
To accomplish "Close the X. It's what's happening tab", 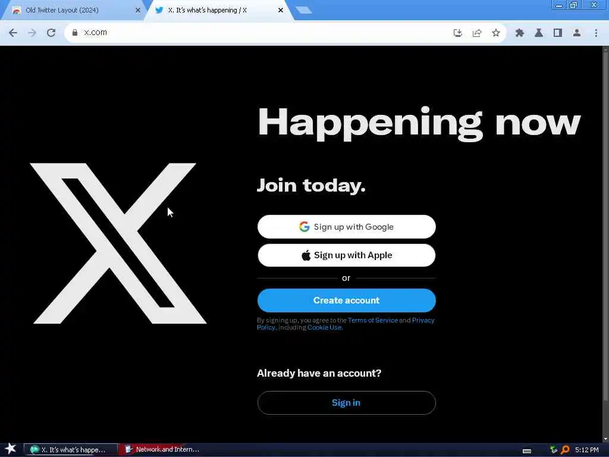I will [x=281, y=11].
